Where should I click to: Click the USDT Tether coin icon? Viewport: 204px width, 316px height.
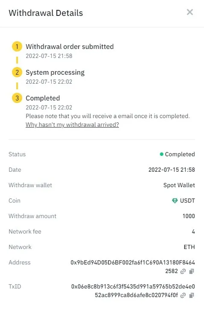174,201
